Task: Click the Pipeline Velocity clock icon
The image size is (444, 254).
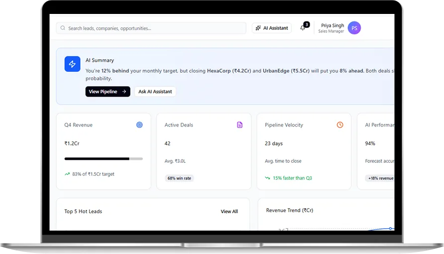Action: pos(340,125)
